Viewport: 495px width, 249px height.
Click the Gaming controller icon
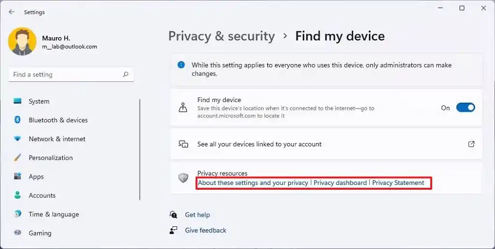[x=18, y=233]
